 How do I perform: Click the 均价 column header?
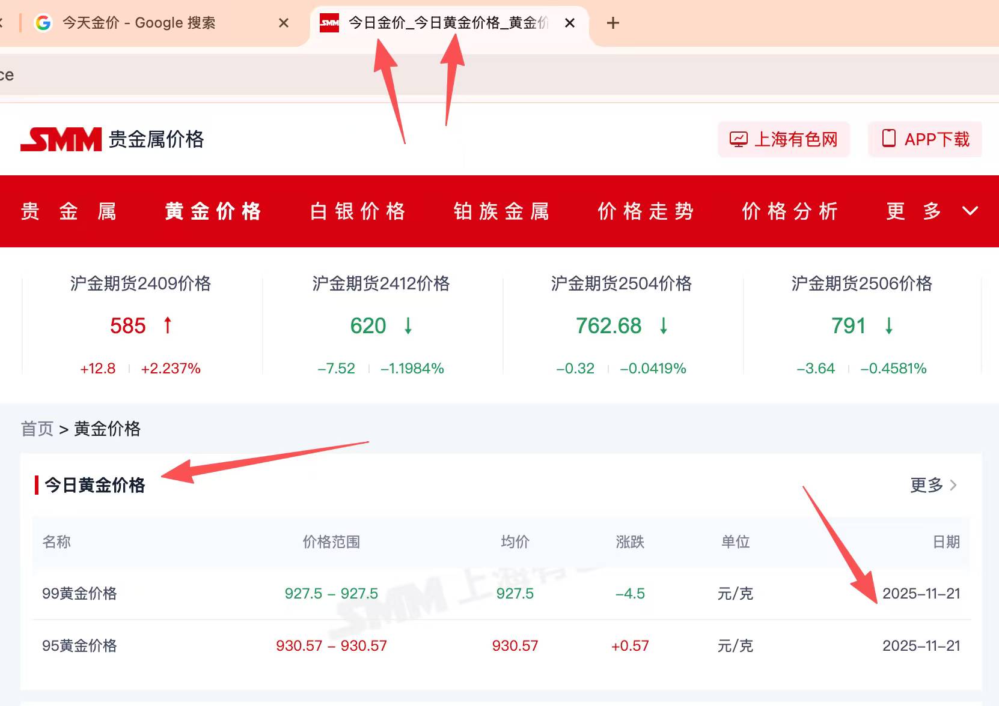[x=515, y=542]
